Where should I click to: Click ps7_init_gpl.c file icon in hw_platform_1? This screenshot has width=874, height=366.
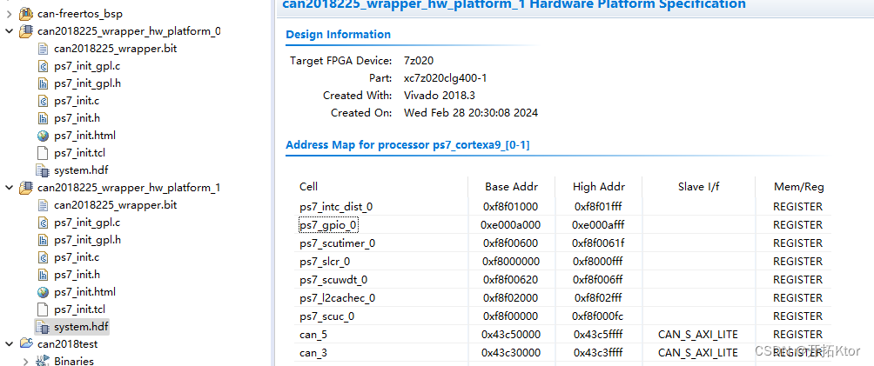point(43,223)
